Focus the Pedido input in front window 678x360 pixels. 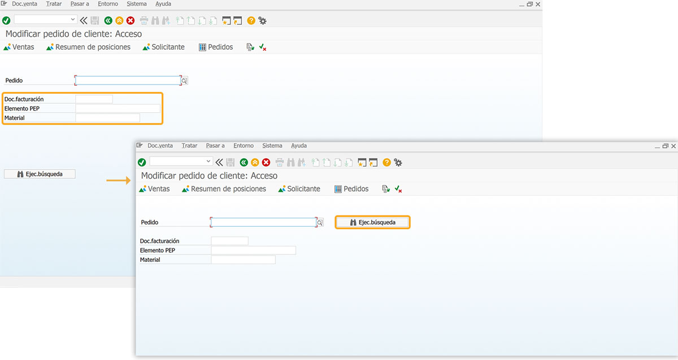coord(263,222)
